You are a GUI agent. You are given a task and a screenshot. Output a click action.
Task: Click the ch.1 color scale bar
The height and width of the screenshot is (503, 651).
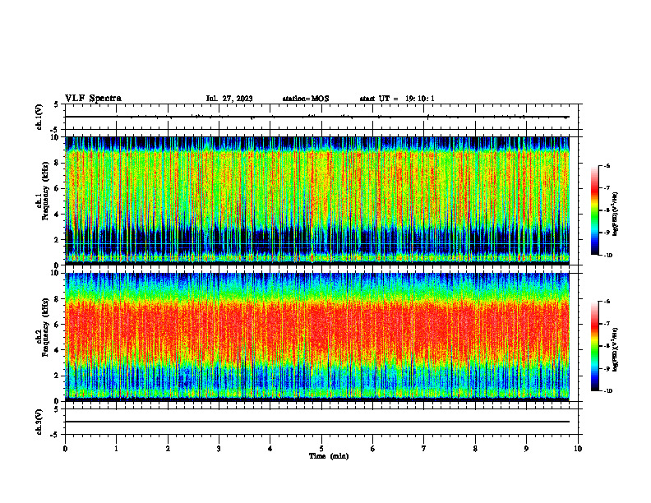[594, 210]
